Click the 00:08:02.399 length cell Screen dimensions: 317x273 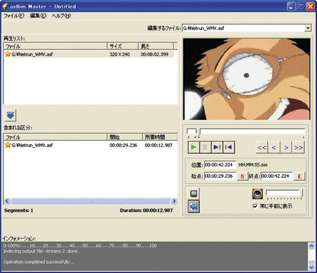click(154, 55)
